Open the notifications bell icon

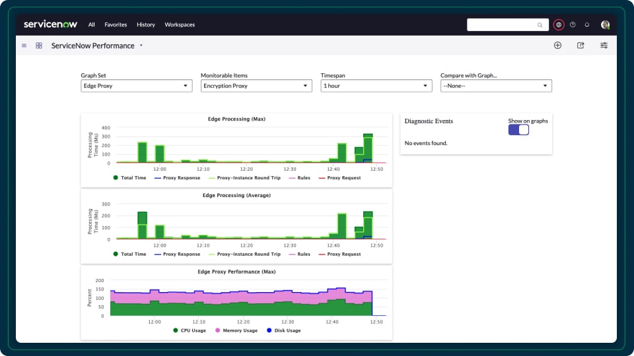coord(587,25)
